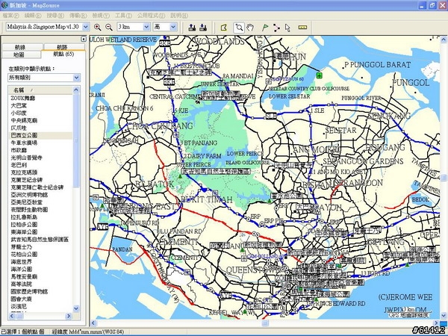Sort list by 名稱 column header
The height and width of the screenshot is (336, 448).
pyautogui.click(x=40, y=90)
